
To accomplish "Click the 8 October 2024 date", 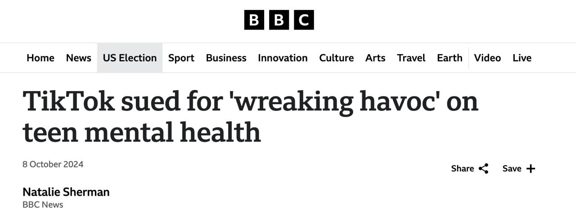I will pyautogui.click(x=53, y=164).
